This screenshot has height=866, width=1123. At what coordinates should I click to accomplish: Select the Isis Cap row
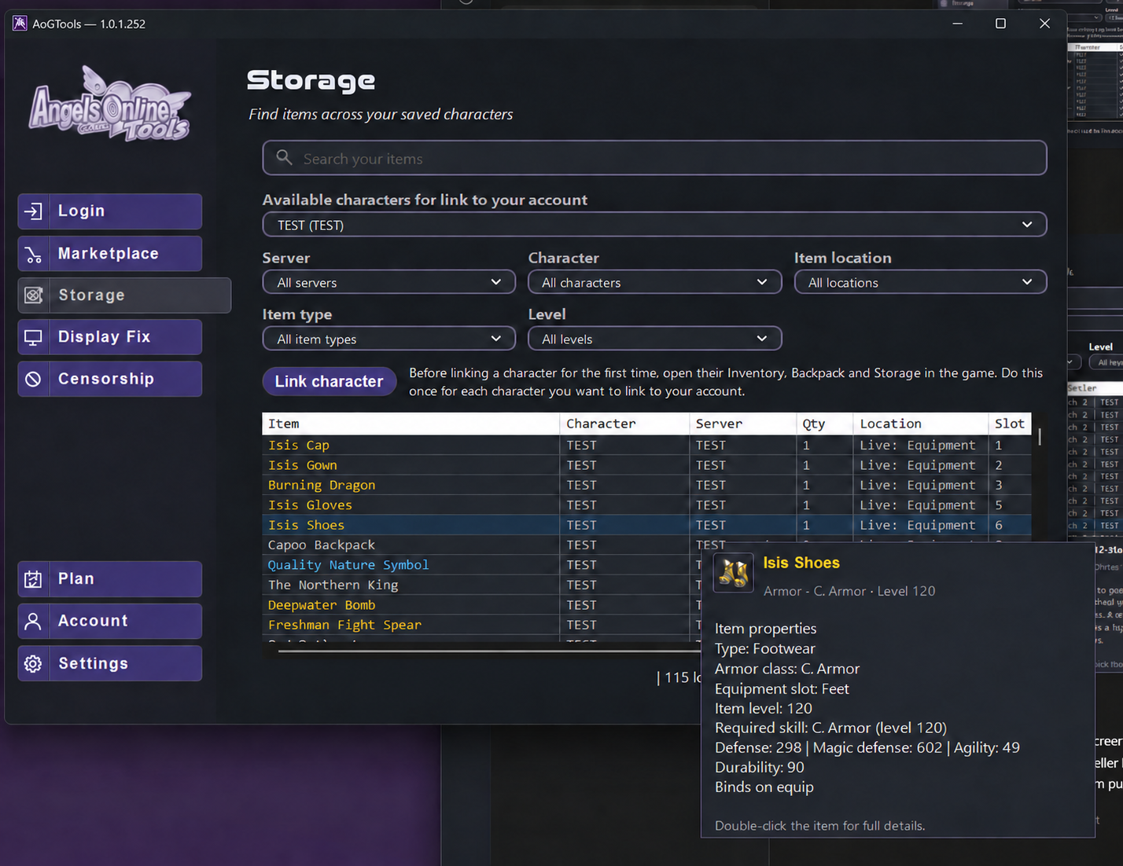pos(646,445)
